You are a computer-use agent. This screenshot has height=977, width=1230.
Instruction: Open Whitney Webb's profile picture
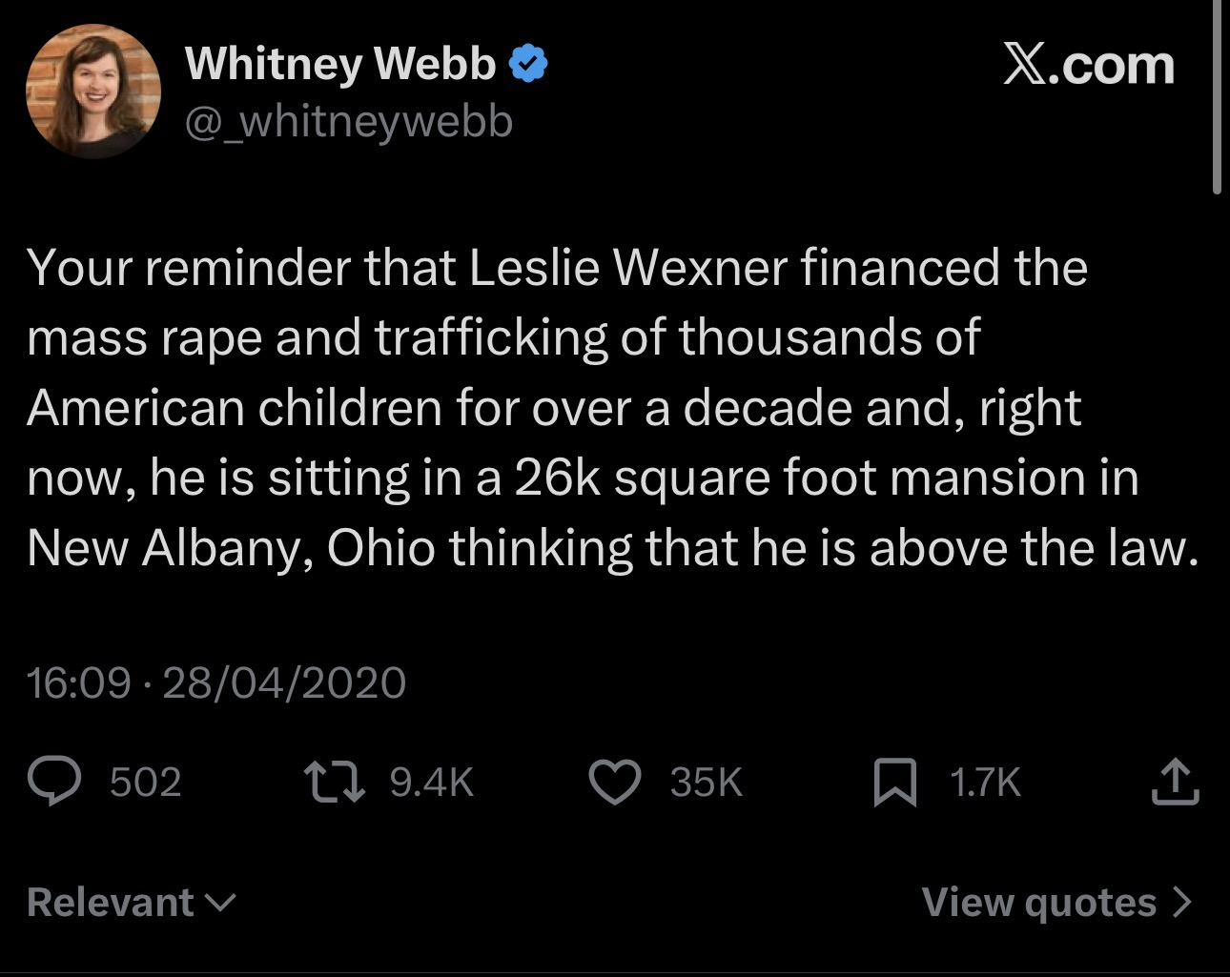92,92
